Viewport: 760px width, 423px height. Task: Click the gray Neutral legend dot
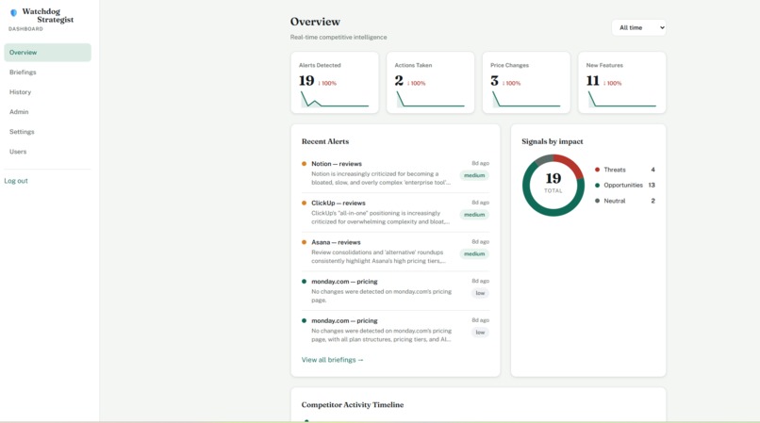[597, 201]
